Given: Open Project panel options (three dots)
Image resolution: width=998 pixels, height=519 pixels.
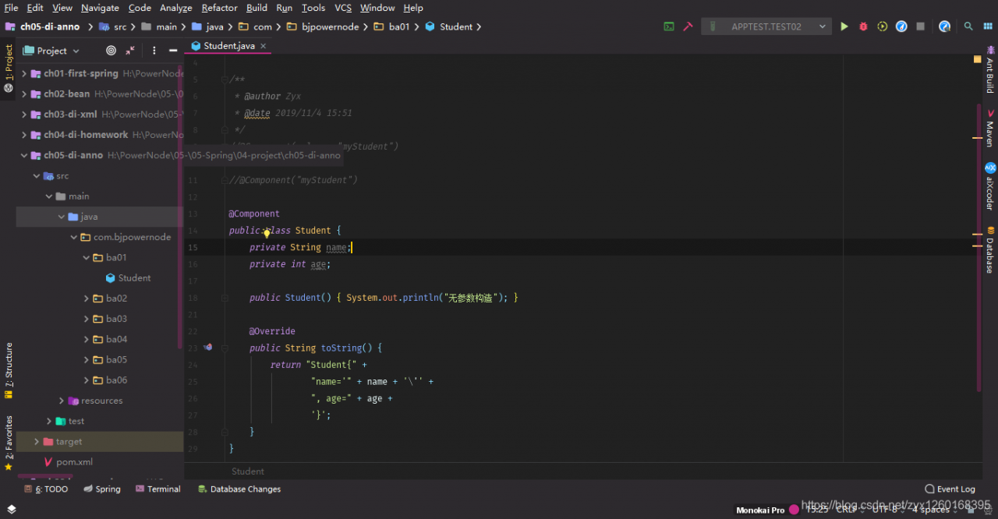Looking at the screenshot, I should [154, 50].
